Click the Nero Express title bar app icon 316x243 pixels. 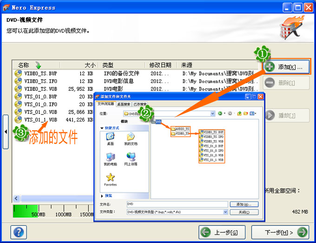6,7
